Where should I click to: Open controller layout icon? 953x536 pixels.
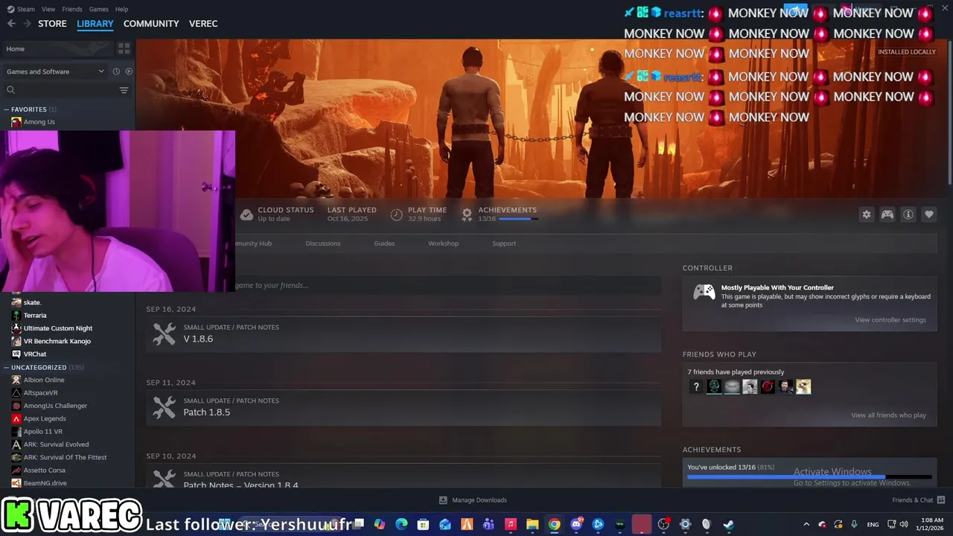[x=887, y=214]
